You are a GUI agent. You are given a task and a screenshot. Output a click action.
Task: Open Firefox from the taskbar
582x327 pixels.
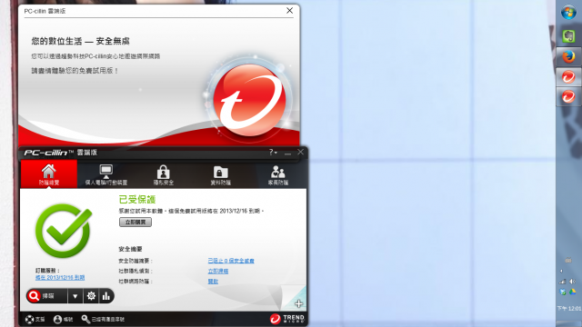[568, 56]
